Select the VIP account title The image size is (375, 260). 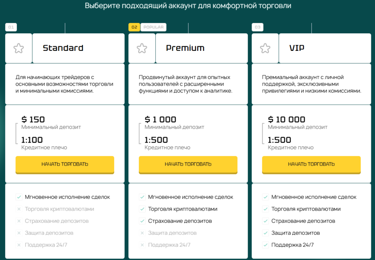click(x=297, y=48)
